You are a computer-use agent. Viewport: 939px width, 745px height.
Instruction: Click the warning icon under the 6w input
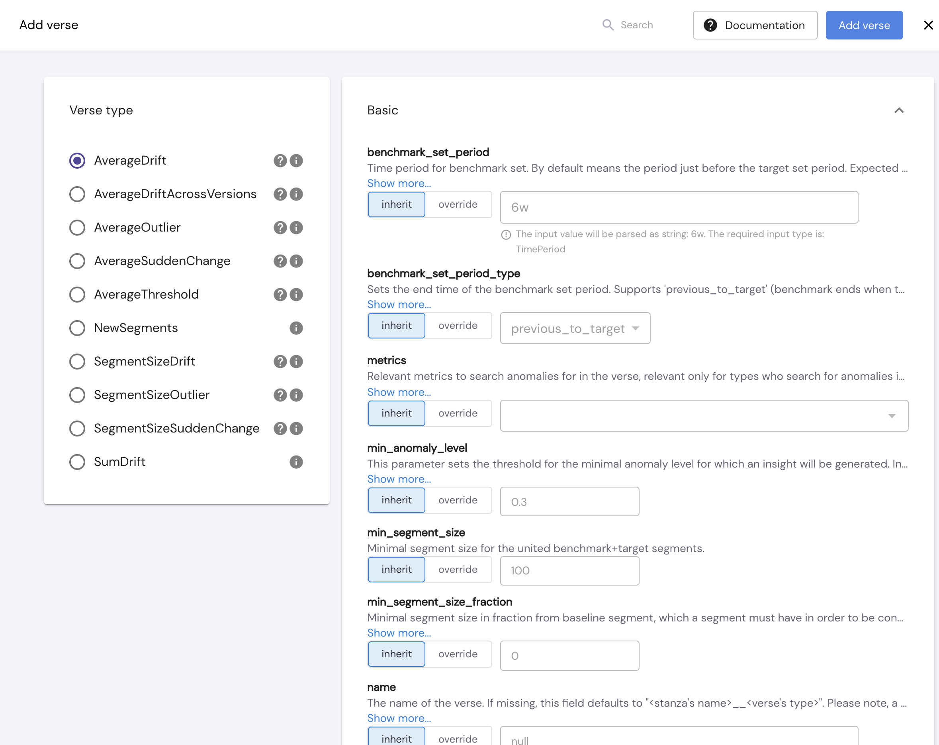pyautogui.click(x=506, y=234)
